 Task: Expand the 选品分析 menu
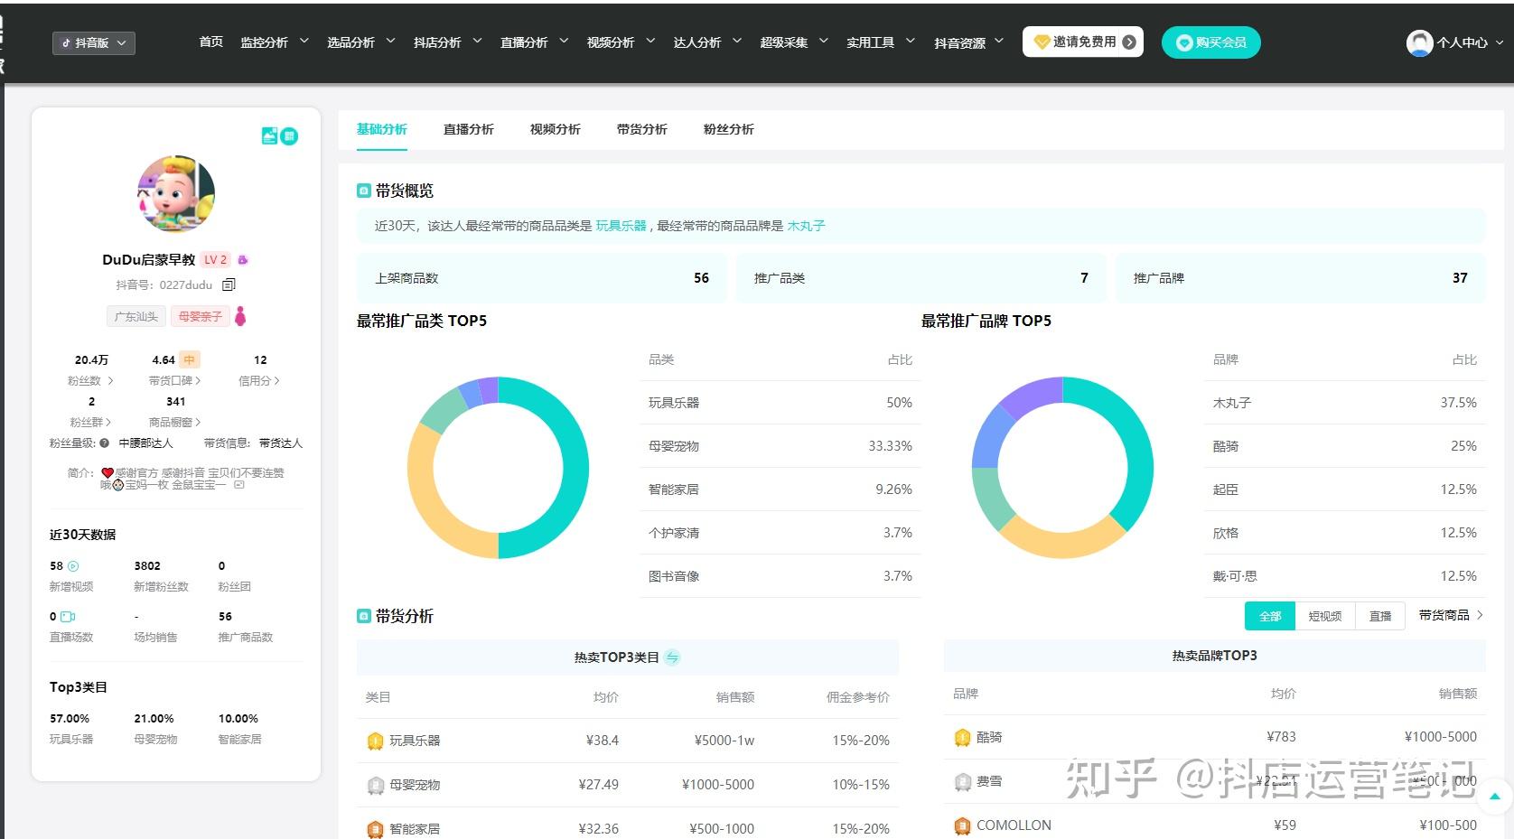[361, 42]
